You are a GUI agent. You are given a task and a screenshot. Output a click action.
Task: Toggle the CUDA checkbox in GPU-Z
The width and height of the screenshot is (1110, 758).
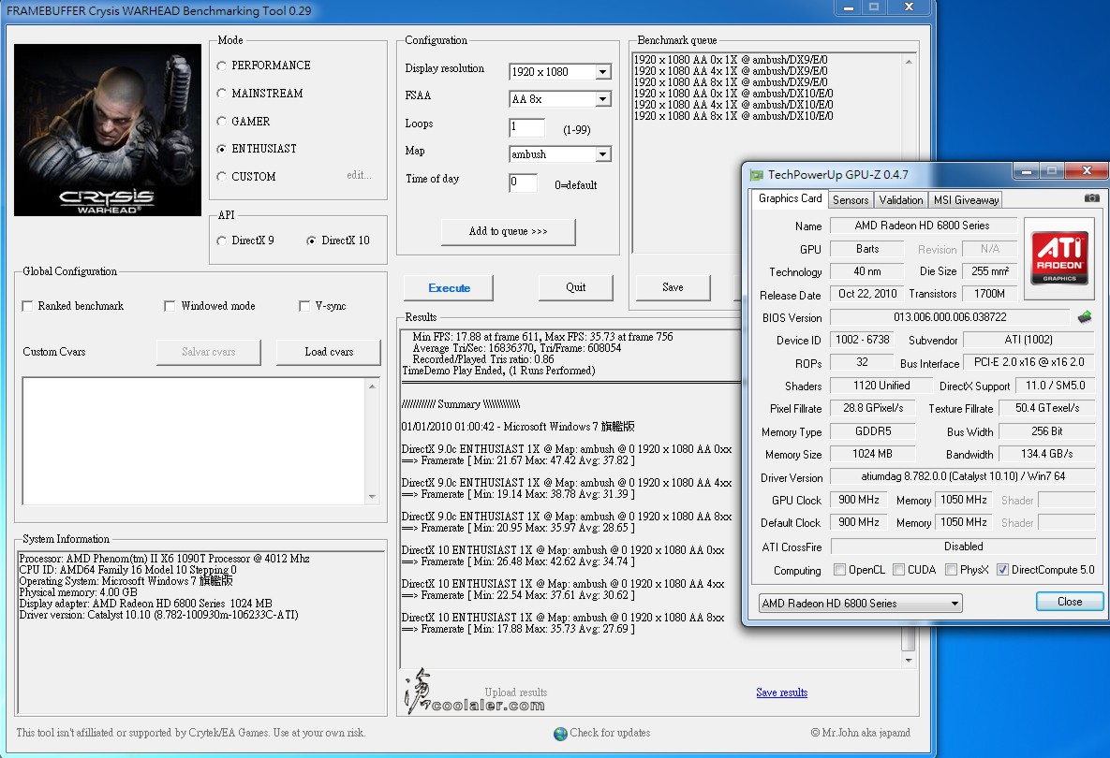[x=898, y=570]
